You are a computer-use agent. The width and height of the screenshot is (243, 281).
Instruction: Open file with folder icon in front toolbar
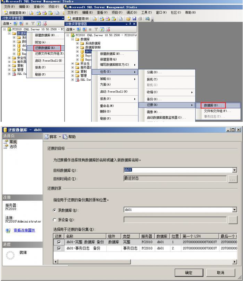point(128,19)
